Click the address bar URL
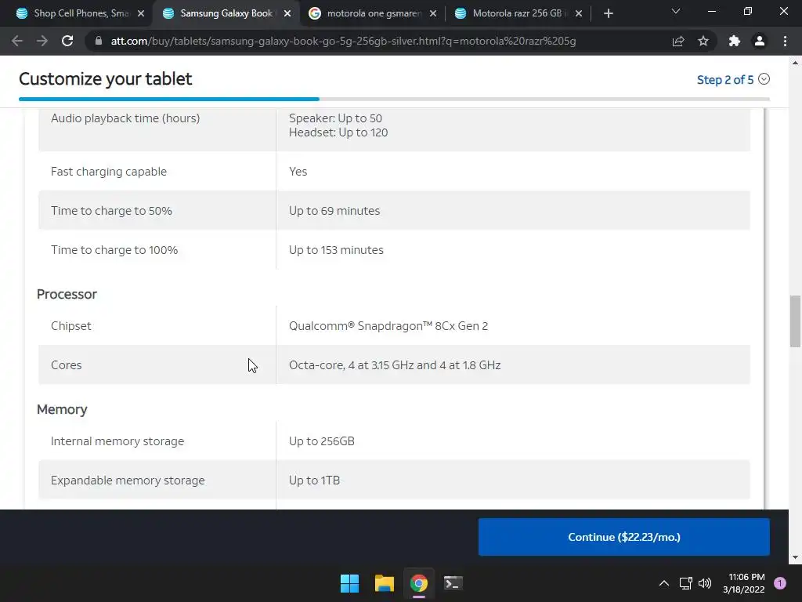Screen dimensions: 802x602 tap(343, 41)
